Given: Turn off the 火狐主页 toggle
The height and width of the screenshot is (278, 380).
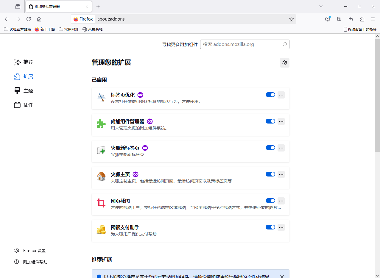Looking at the screenshot, I should coord(270,174).
